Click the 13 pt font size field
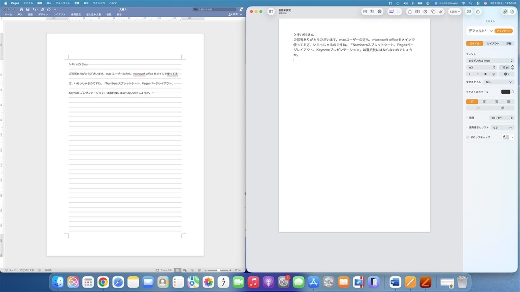 505,67
